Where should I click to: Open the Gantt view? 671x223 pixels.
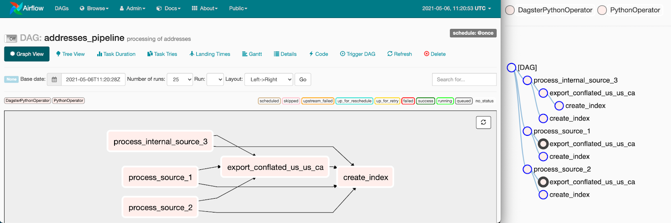pyautogui.click(x=252, y=54)
